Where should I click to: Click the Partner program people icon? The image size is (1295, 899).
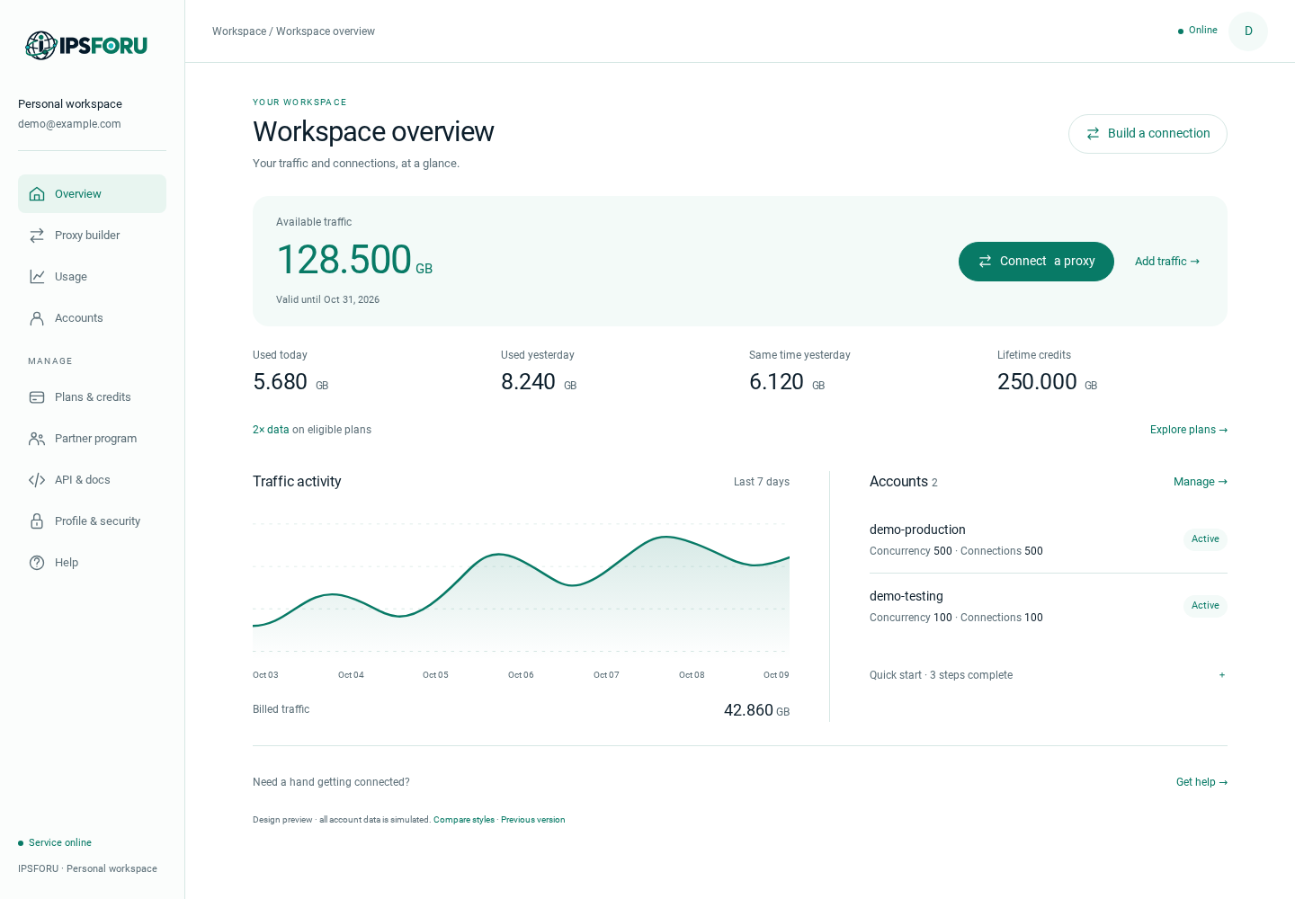click(x=37, y=439)
